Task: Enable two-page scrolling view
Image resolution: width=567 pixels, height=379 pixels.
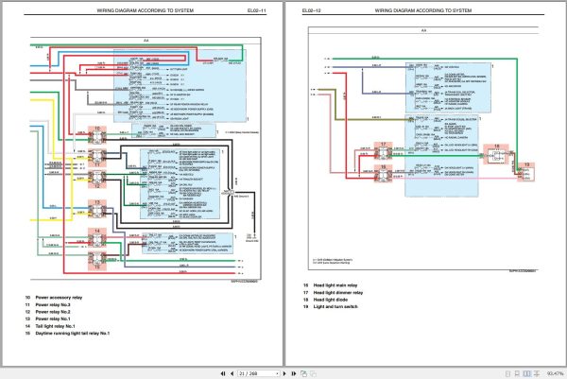Action: point(537,373)
